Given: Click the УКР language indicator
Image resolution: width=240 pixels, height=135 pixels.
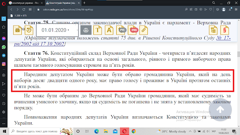Looking at the screenshot, I should 213,131.
